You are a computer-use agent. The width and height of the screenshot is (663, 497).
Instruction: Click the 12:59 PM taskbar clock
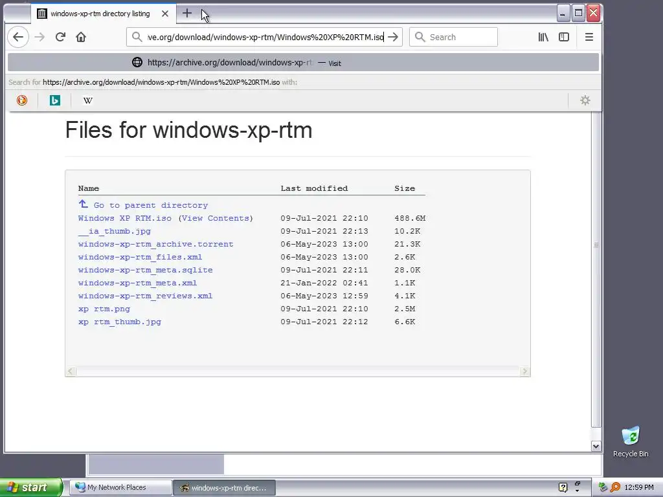point(639,488)
